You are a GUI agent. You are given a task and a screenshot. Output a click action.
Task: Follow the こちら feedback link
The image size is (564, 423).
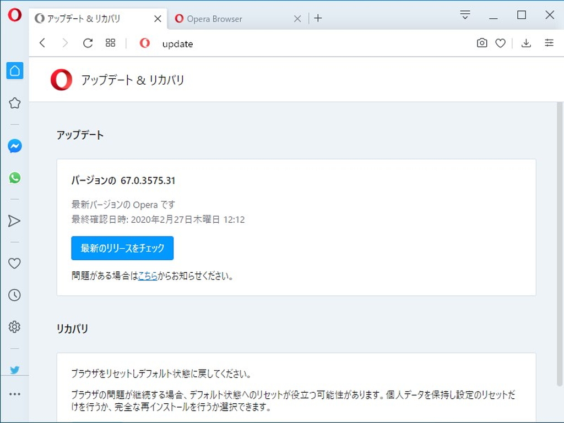[148, 276]
